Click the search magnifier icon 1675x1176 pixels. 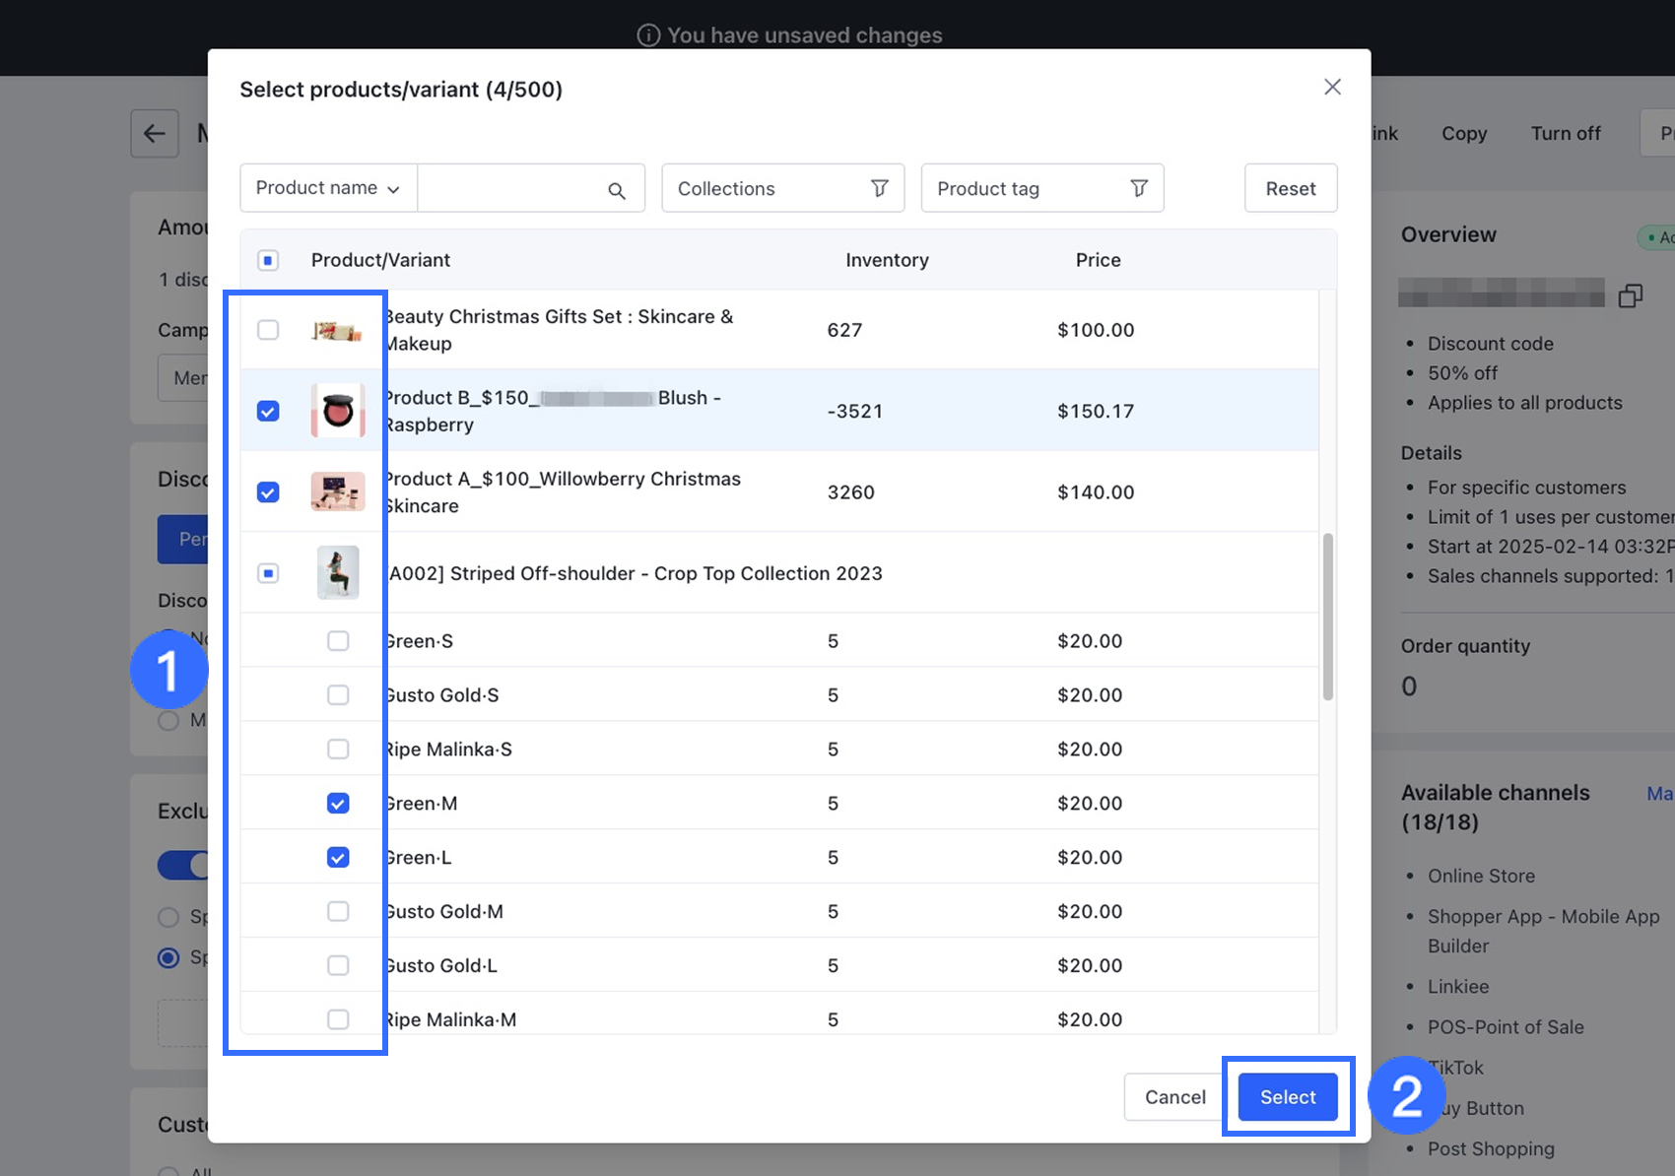click(617, 190)
